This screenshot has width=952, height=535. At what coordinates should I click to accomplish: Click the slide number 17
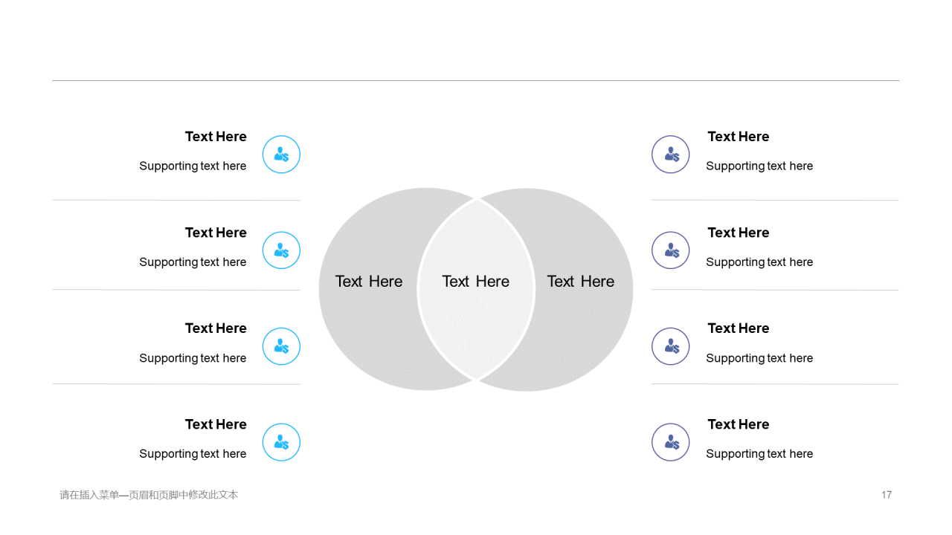coord(887,495)
